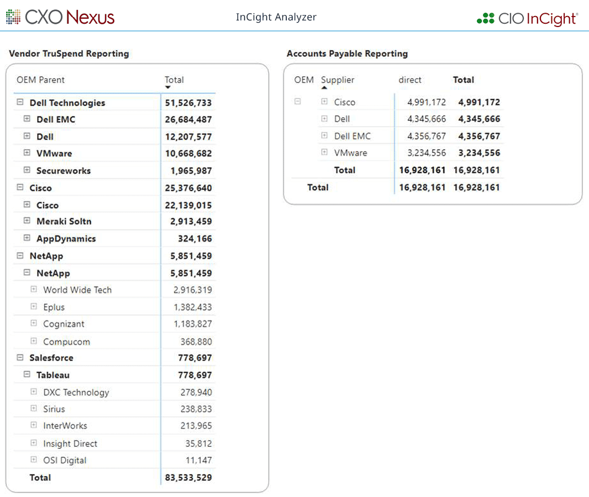This screenshot has height=497, width=589.
Task: Click the Tableau row label
Action: [x=53, y=375]
